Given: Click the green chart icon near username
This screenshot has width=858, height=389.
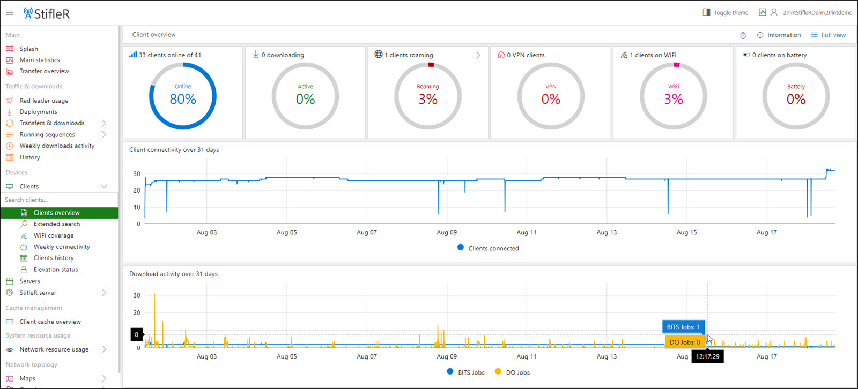Looking at the screenshot, I should tap(762, 12).
